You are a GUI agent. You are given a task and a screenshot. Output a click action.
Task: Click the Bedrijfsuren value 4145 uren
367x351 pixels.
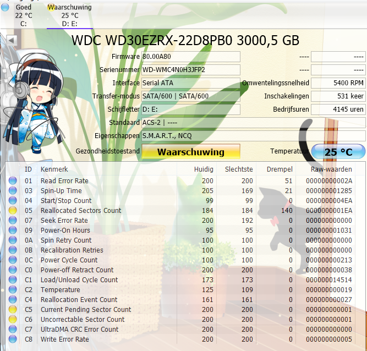(338, 109)
